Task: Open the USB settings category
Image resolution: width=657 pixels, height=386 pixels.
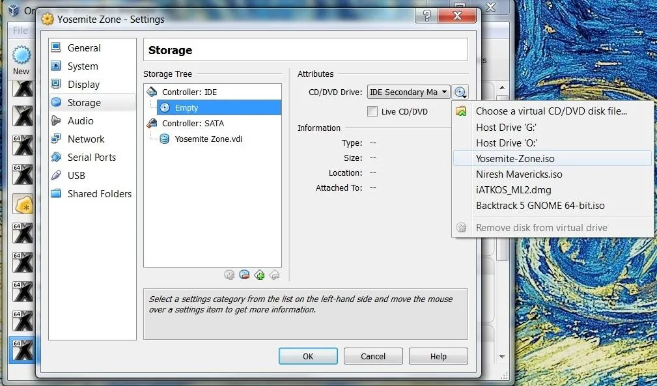Action: click(92, 175)
